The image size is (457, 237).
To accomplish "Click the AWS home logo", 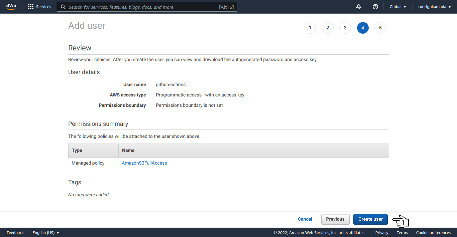I will (11, 7).
